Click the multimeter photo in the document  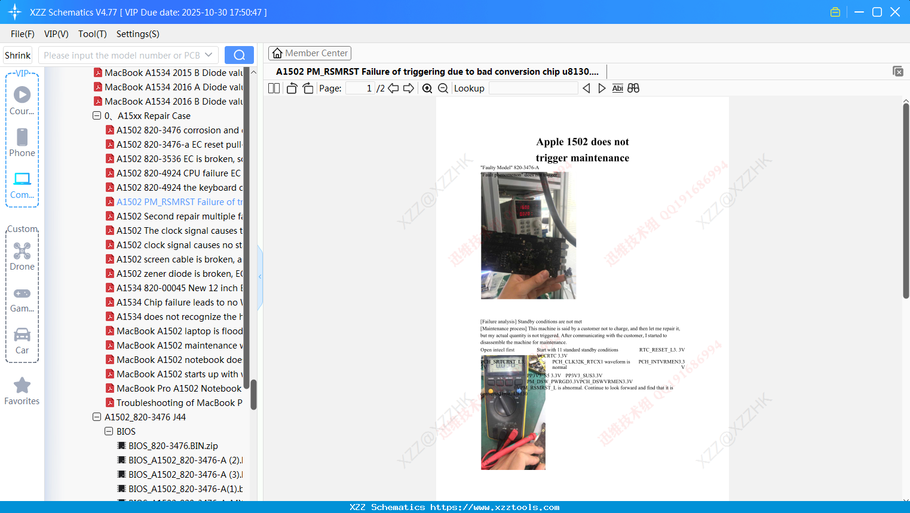[x=513, y=413]
